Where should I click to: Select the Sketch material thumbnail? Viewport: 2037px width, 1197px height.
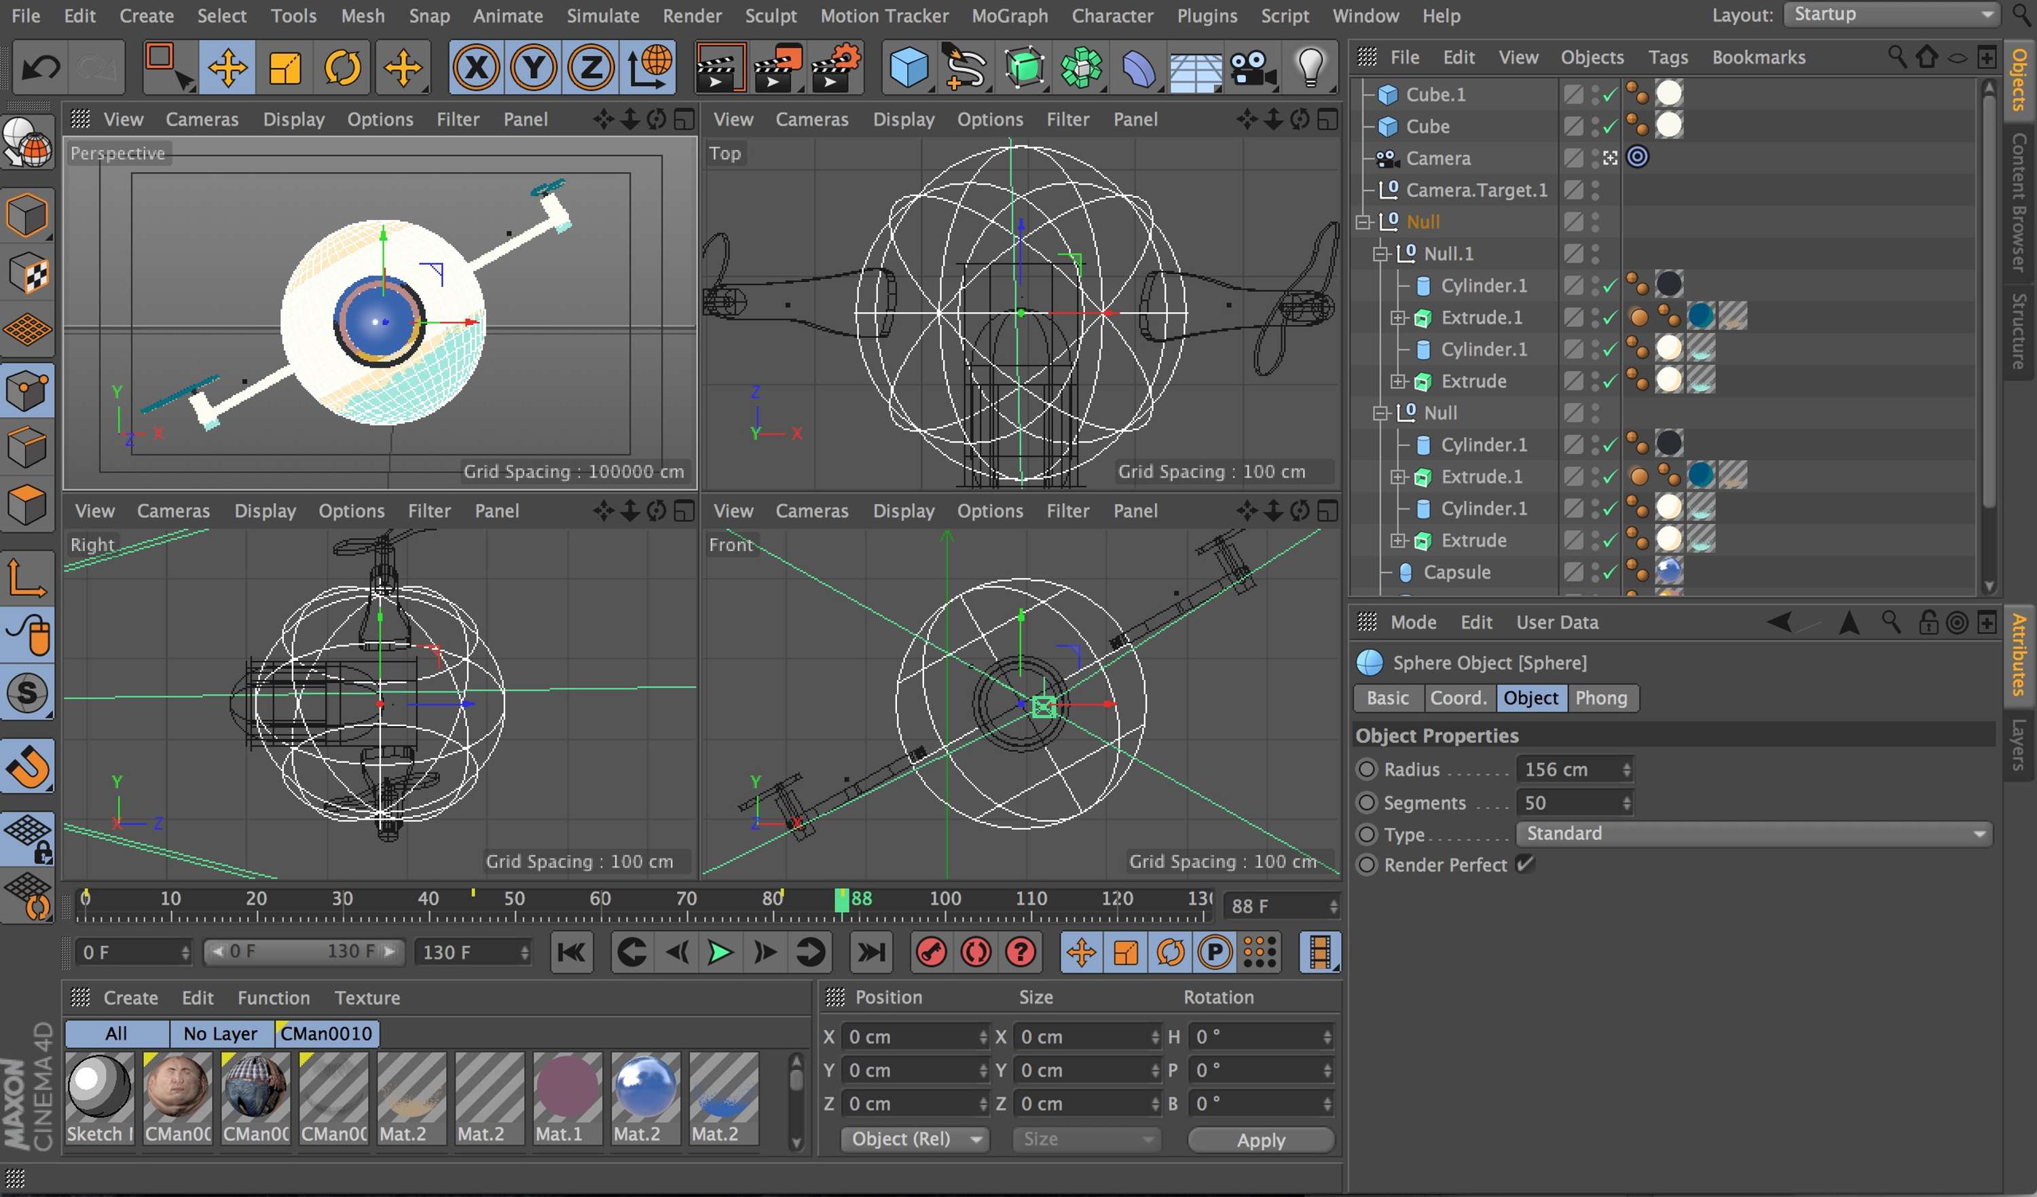click(99, 1088)
